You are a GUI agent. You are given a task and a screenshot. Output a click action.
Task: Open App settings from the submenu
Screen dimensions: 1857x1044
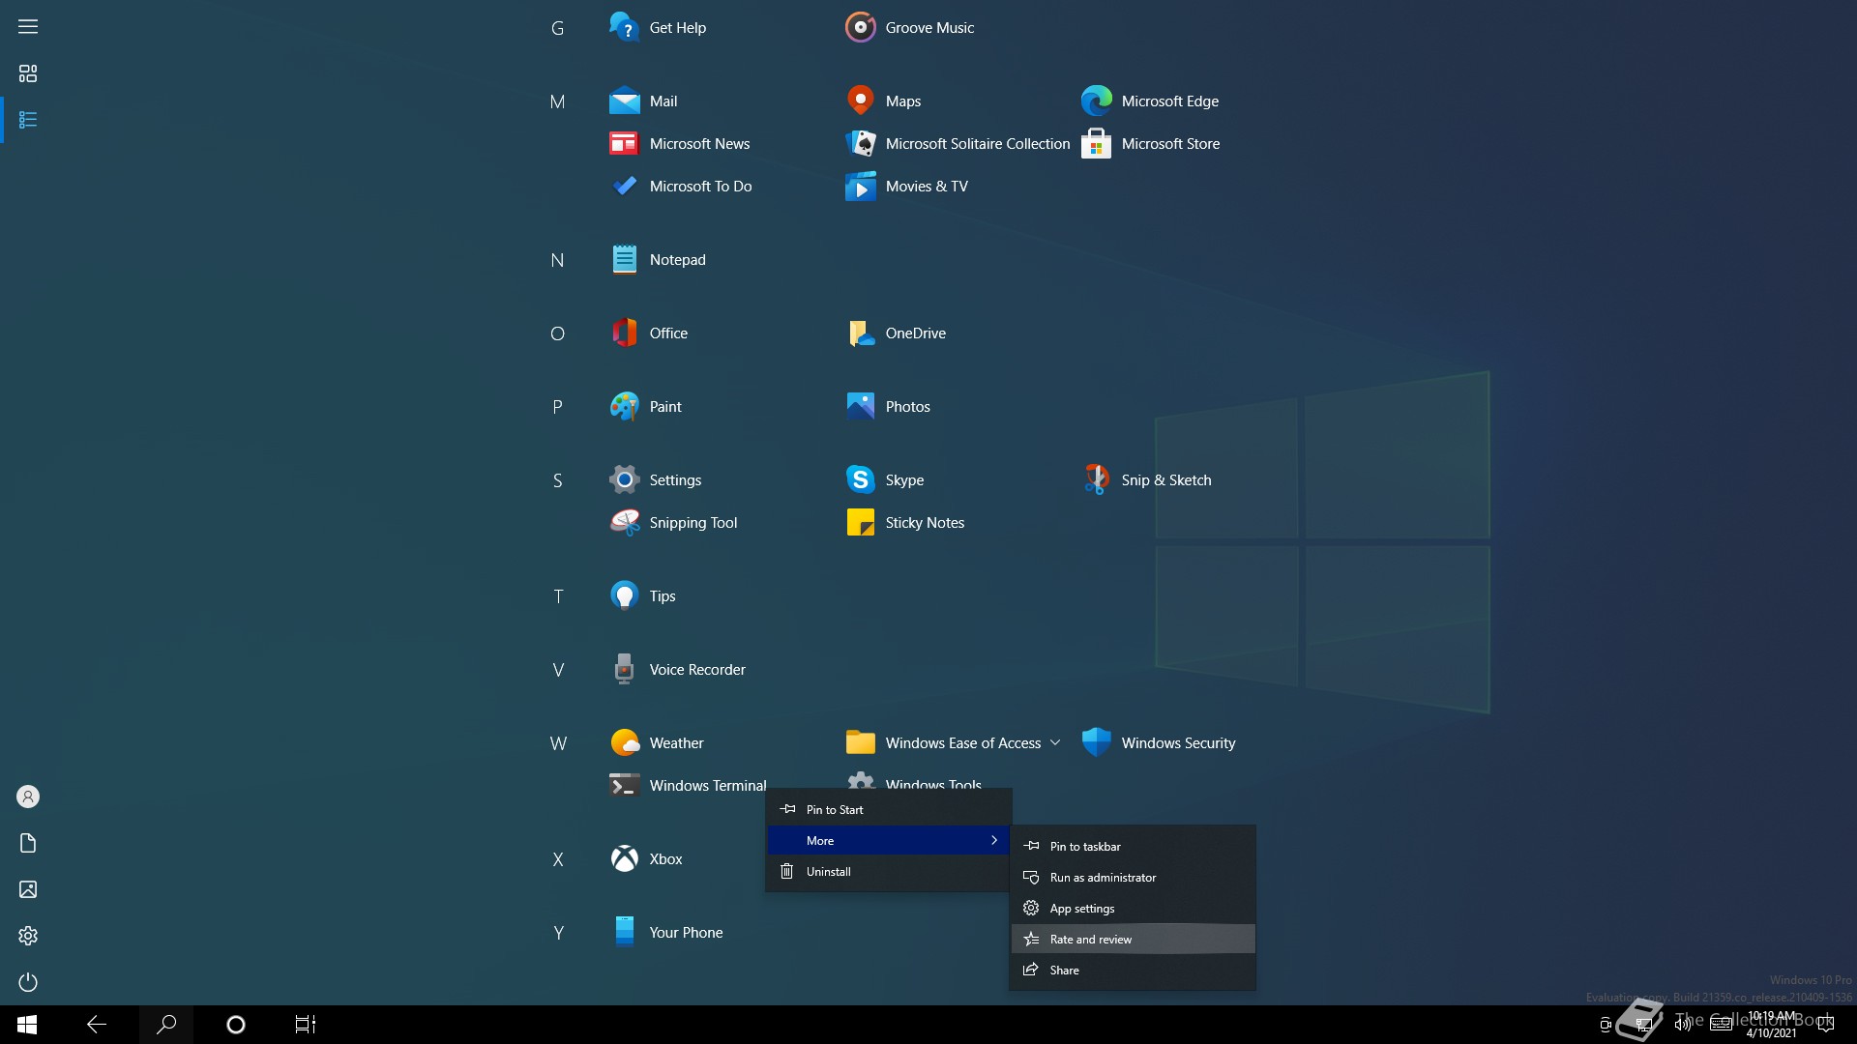[x=1133, y=908]
